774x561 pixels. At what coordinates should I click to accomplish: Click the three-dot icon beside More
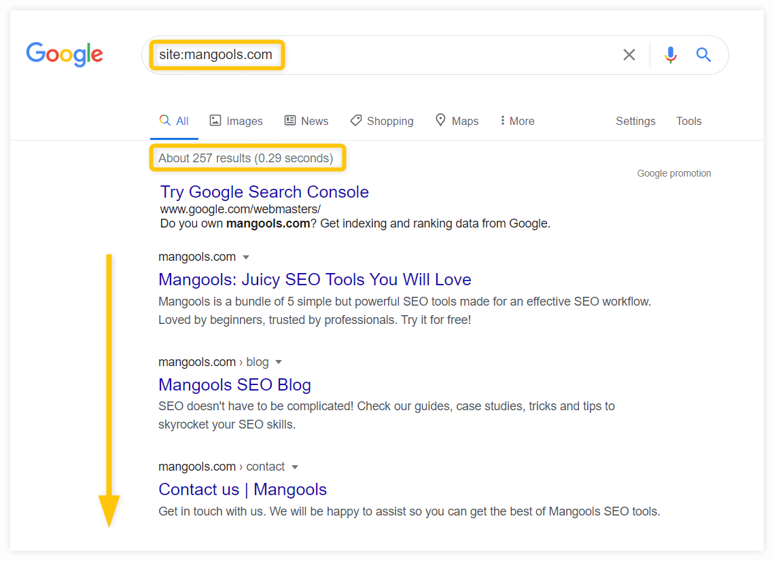502,120
